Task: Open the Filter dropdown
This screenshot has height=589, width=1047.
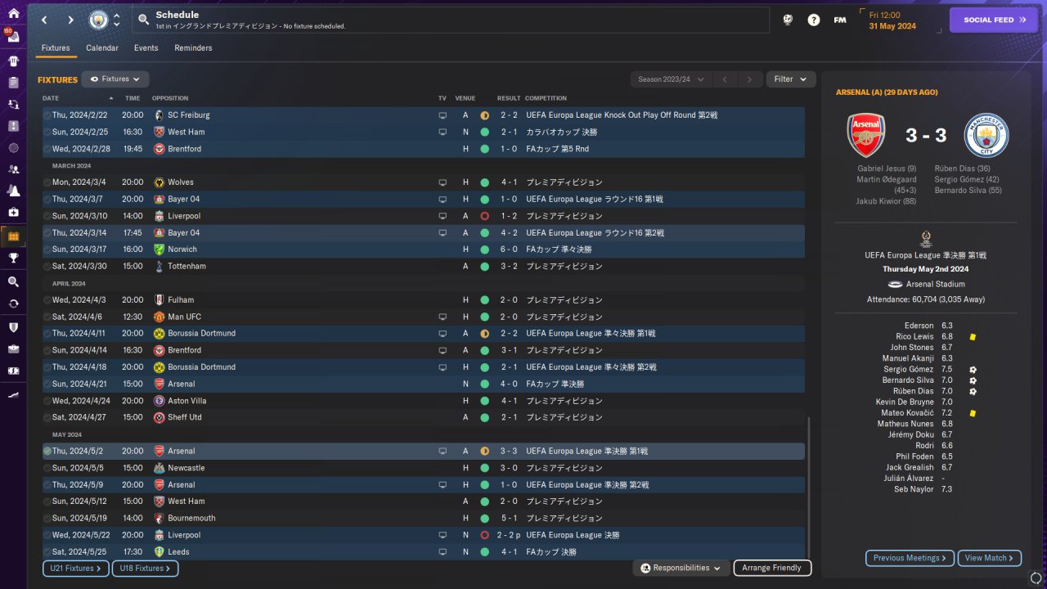Action: coord(791,79)
